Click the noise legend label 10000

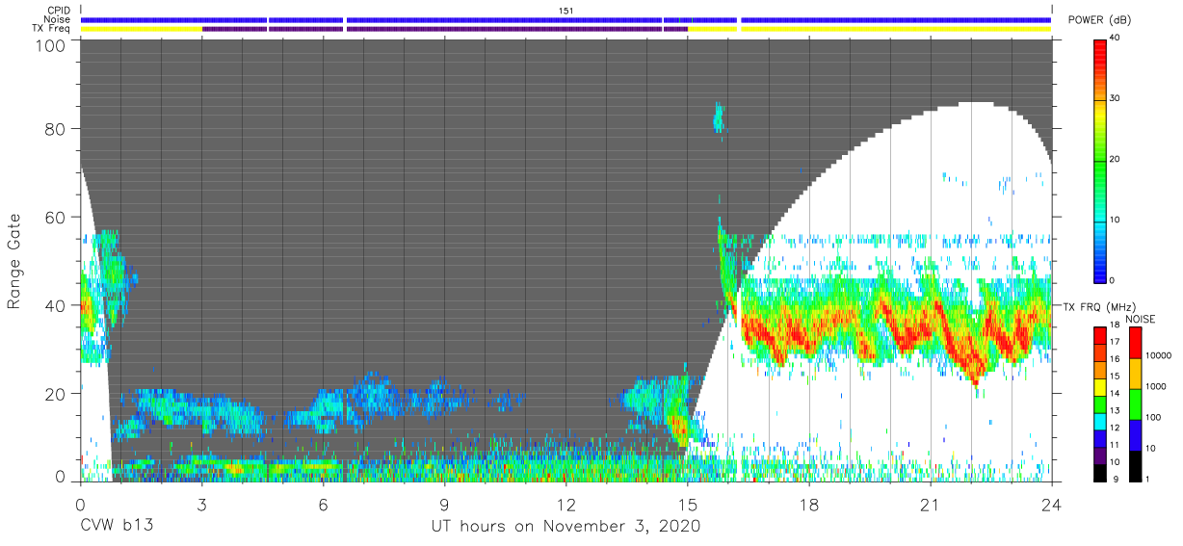[1157, 355]
